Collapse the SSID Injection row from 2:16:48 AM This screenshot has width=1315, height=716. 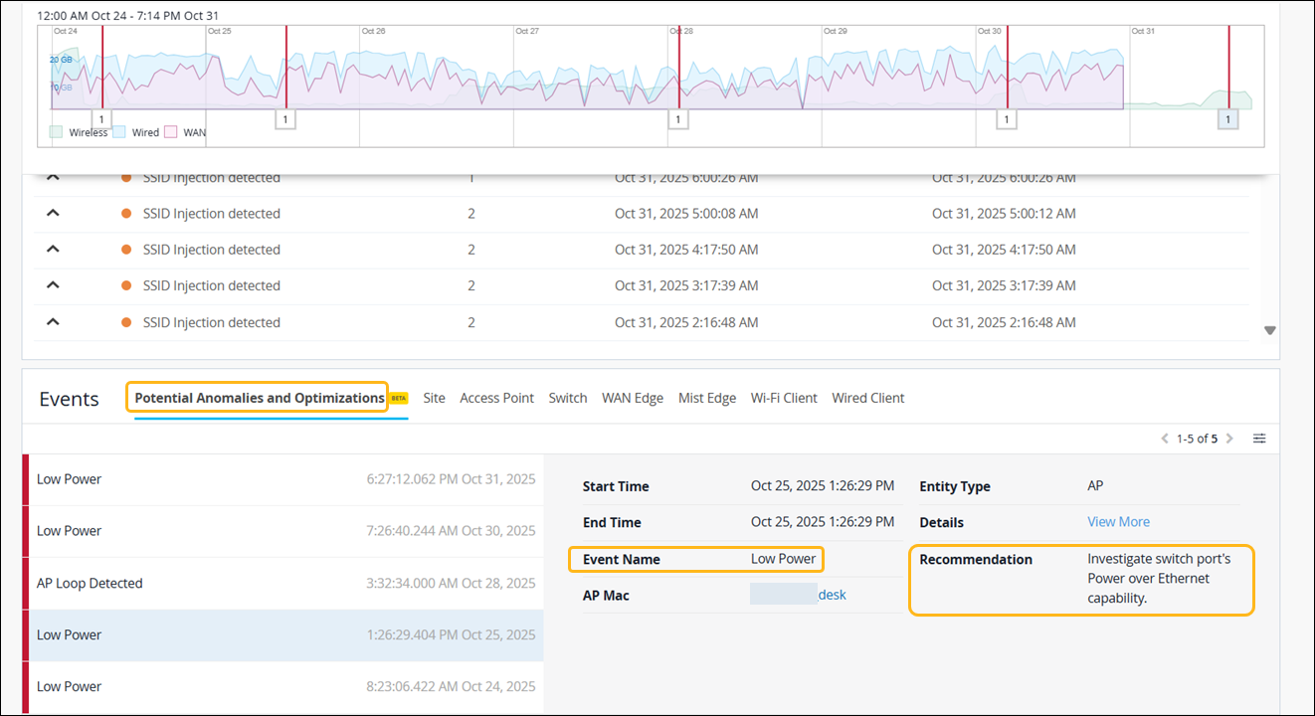point(54,321)
